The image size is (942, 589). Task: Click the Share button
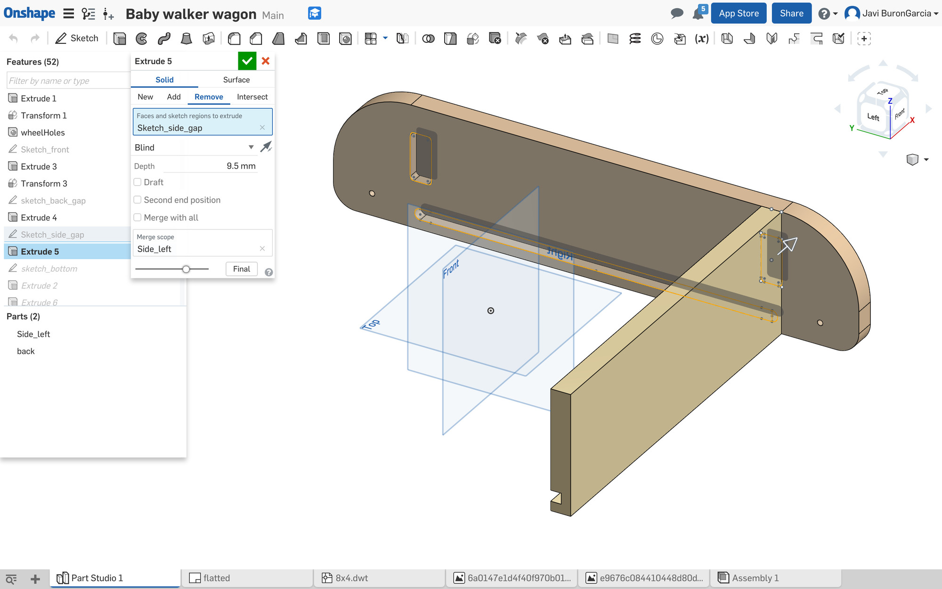click(791, 13)
